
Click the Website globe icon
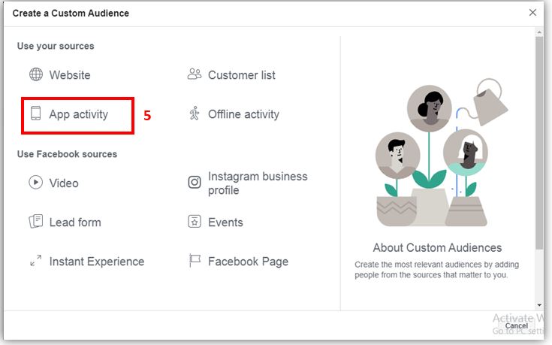36,74
